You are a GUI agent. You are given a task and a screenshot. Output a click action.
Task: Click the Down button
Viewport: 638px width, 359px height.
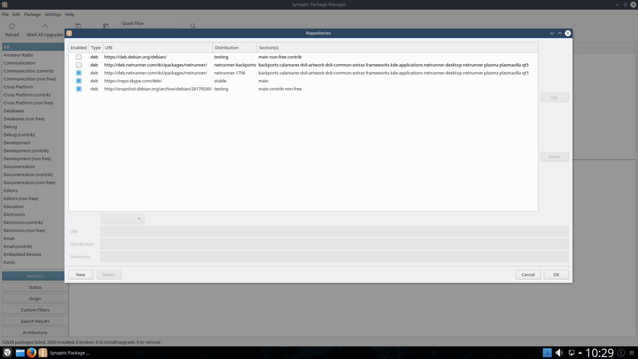[554, 157]
